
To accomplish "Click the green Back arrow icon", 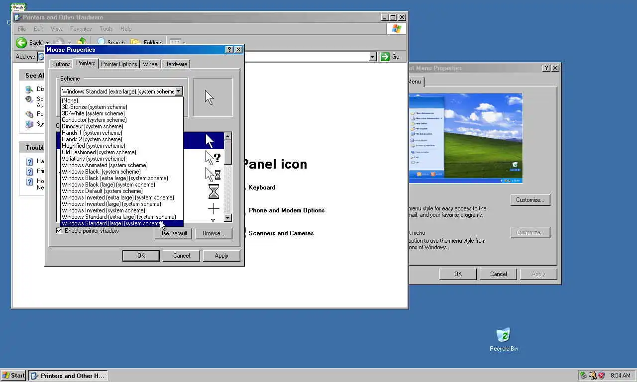I will click(x=21, y=43).
